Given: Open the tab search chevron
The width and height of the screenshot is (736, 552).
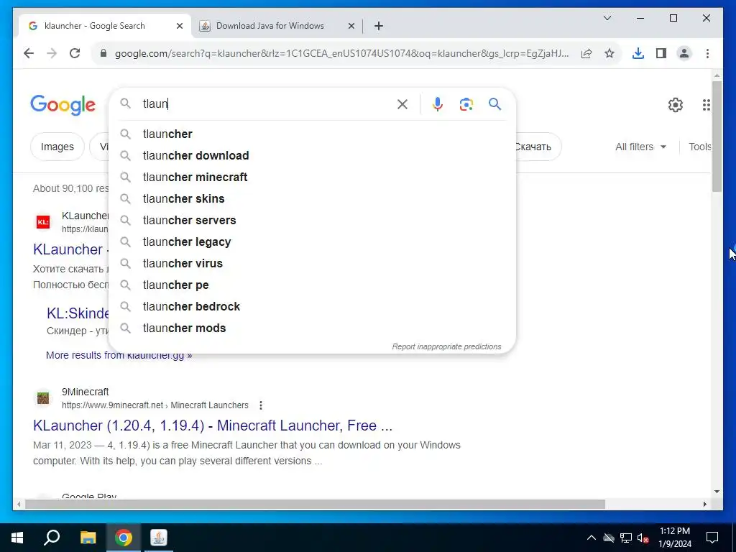Looking at the screenshot, I should (x=607, y=18).
